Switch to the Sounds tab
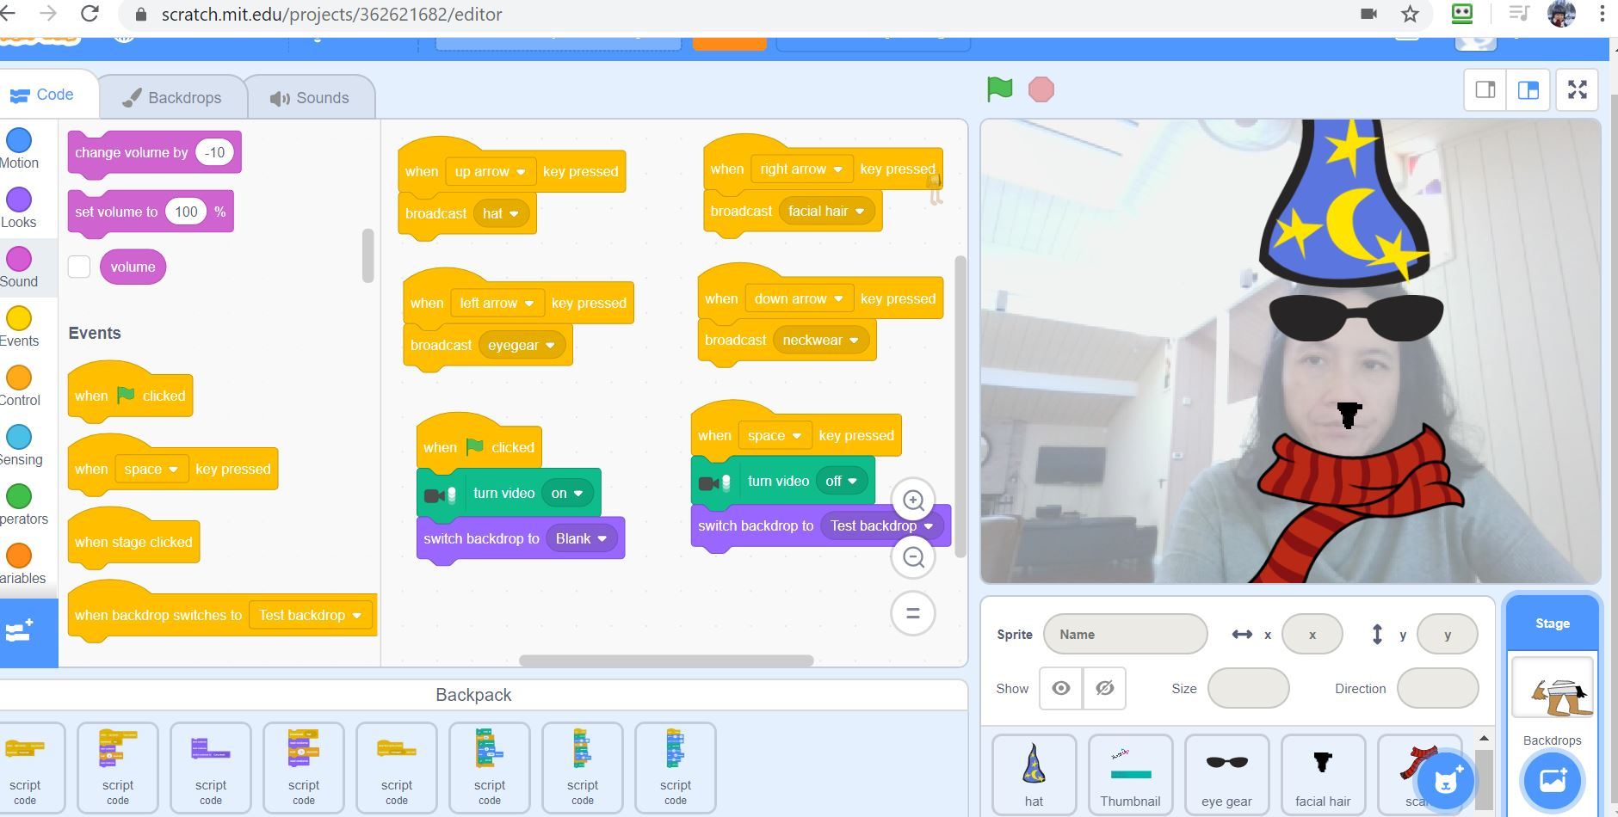This screenshot has width=1618, height=817. point(310,97)
